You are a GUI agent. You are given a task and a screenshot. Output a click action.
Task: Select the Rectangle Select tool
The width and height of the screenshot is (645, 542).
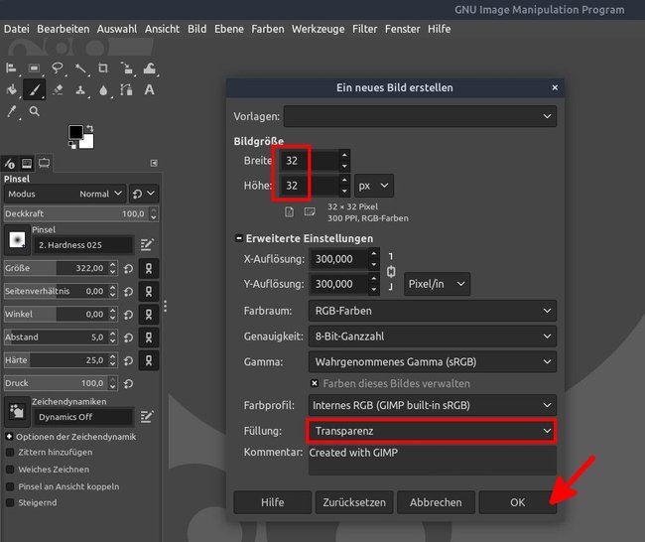click(34, 68)
